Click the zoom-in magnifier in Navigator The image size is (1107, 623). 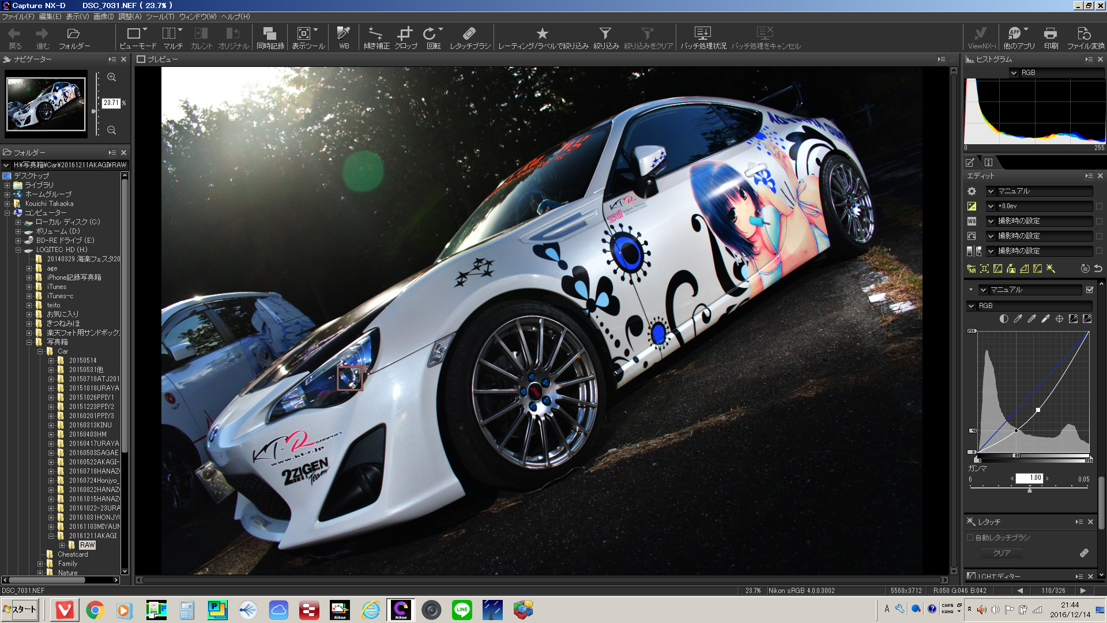112,77
